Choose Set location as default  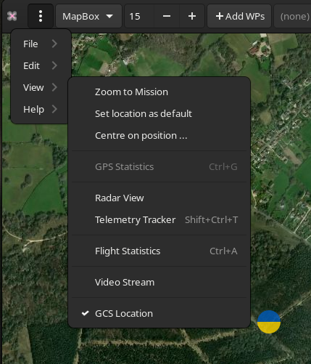pyautogui.click(x=159, y=114)
